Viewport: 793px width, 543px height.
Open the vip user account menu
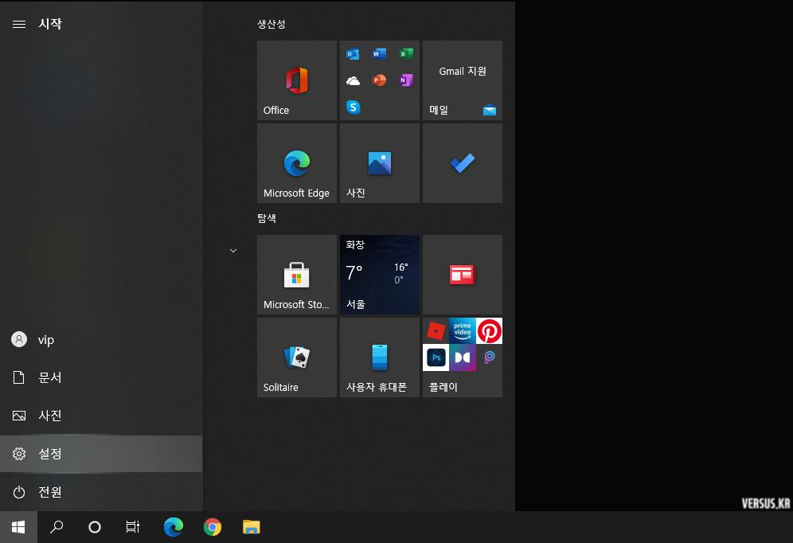point(101,340)
